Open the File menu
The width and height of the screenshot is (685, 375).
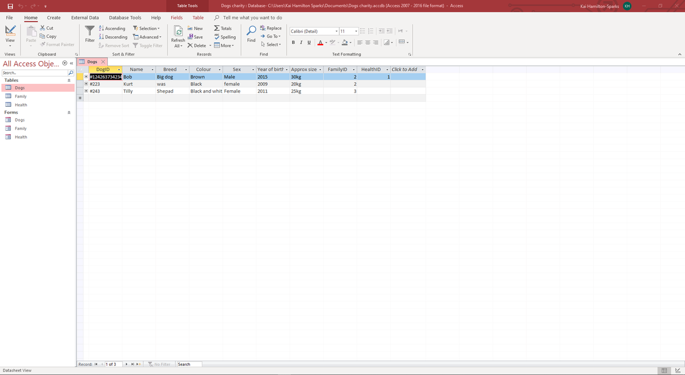[x=10, y=18]
